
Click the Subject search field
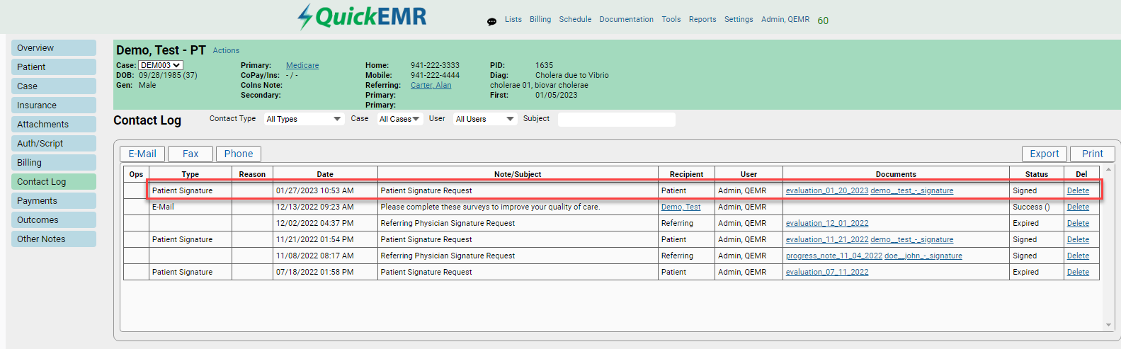pos(616,120)
